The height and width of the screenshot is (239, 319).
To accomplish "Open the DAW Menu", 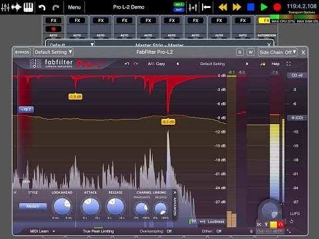I will pyautogui.click(x=74, y=7).
